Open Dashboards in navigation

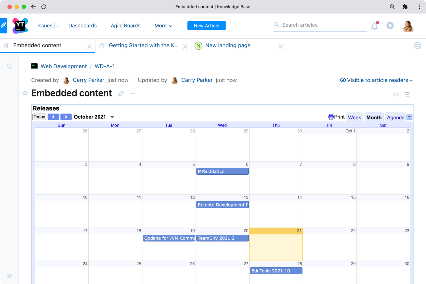pyautogui.click(x=83, y=26)
